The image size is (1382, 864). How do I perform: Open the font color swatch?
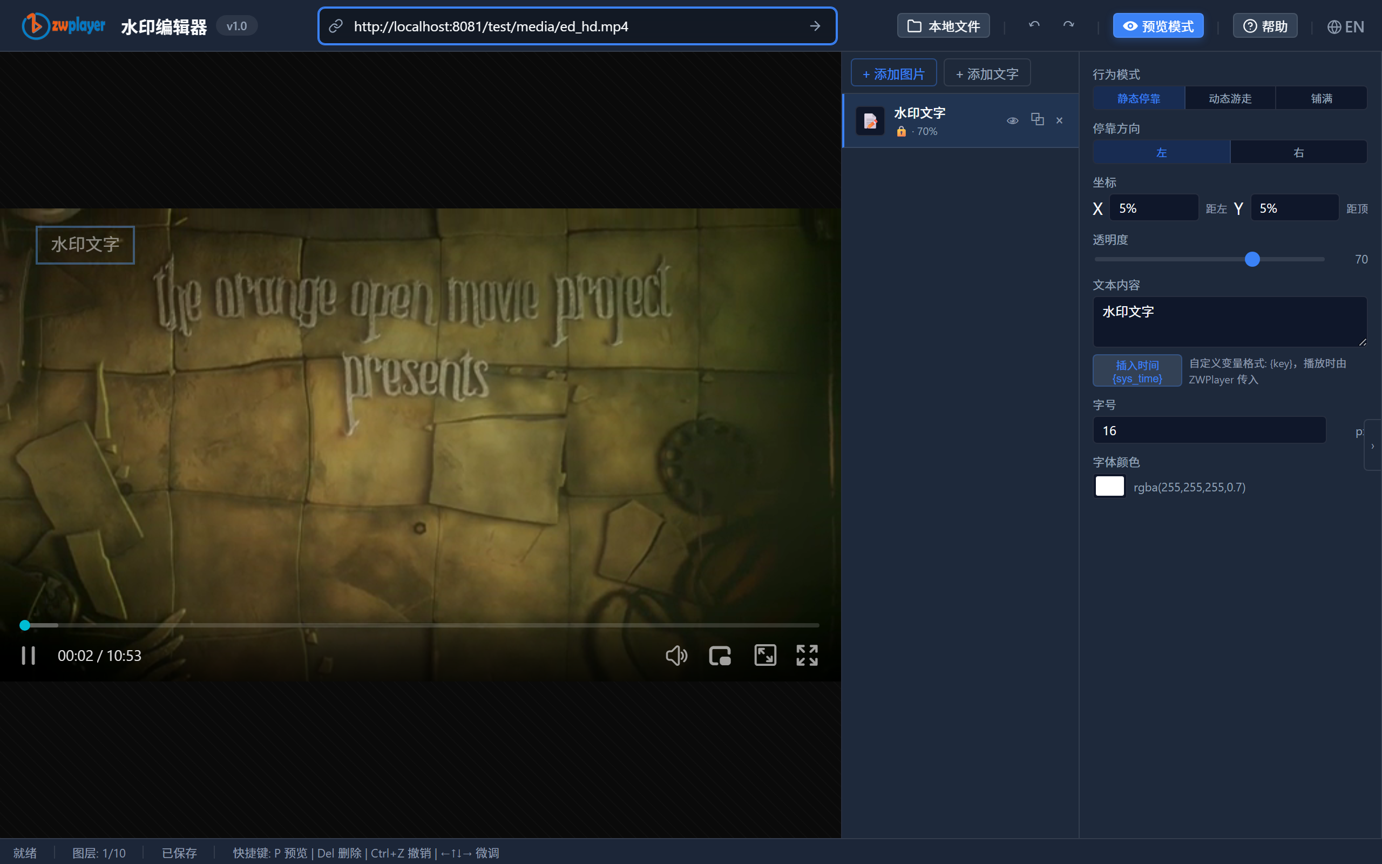(1109, 487)
